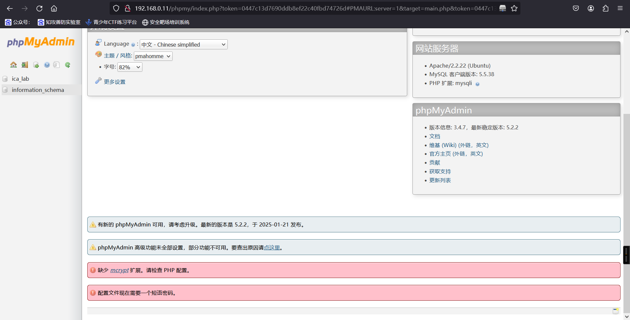
Task: Open the 文档 documentation link
Action: [x=434, y=136]
